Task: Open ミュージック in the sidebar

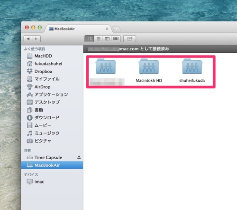Action: [52, 133]
